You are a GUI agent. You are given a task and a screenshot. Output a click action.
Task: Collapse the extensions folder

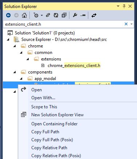coord(28,59)
